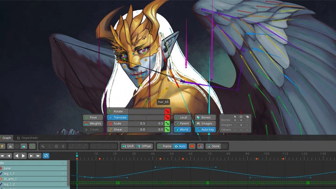
Task: Click the keyframe diamond near frame 12
Action: click(x=100, y=159)
